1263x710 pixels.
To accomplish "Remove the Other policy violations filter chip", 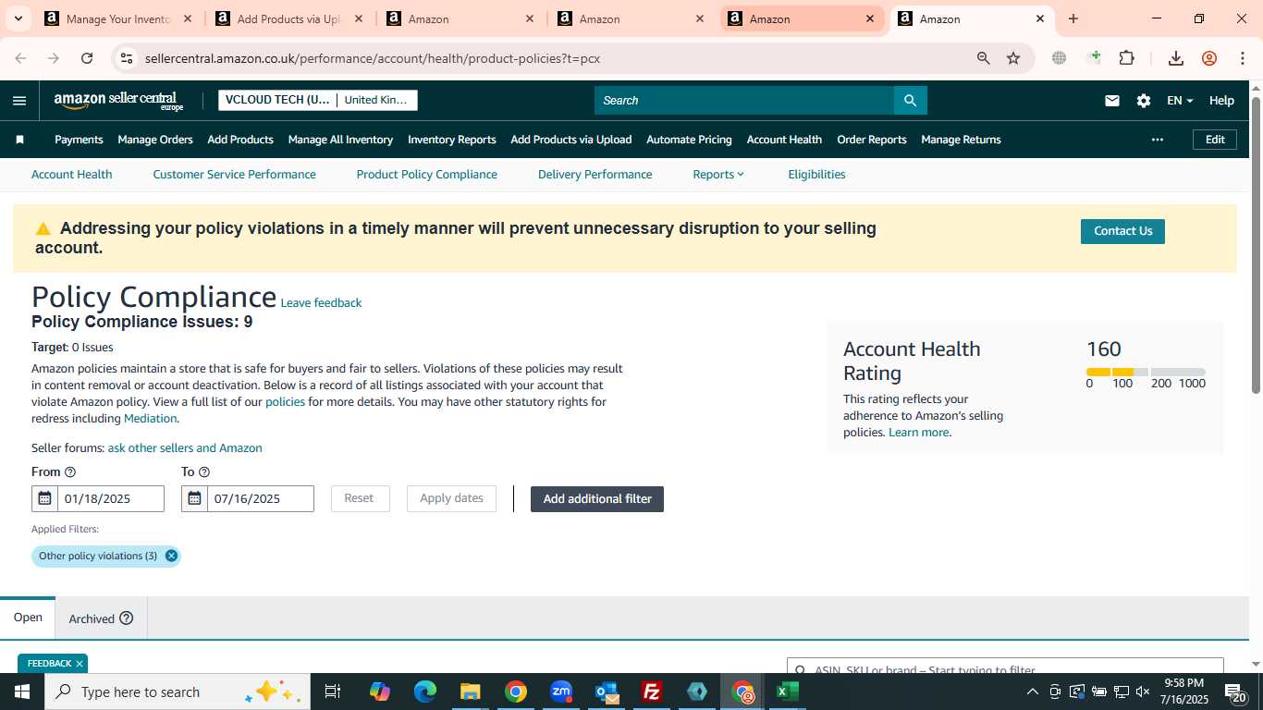I will (x=171, y=556).
